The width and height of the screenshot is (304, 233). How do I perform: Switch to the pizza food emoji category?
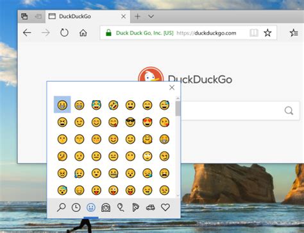(135, 207)
